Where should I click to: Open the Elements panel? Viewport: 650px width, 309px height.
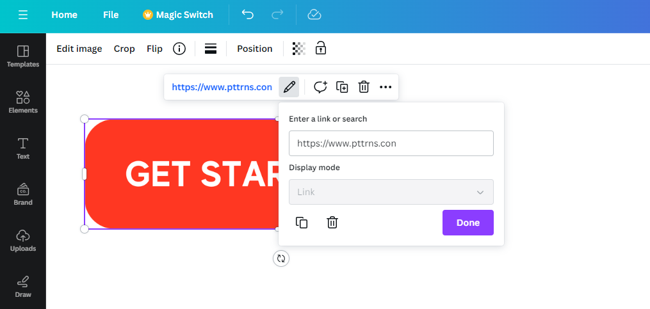[x=23, y=102]
